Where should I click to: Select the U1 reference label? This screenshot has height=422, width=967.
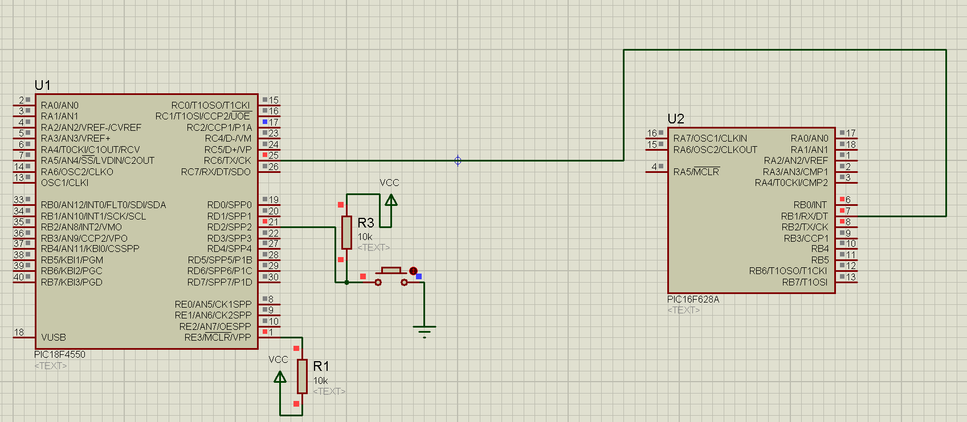tap(43, 85)
